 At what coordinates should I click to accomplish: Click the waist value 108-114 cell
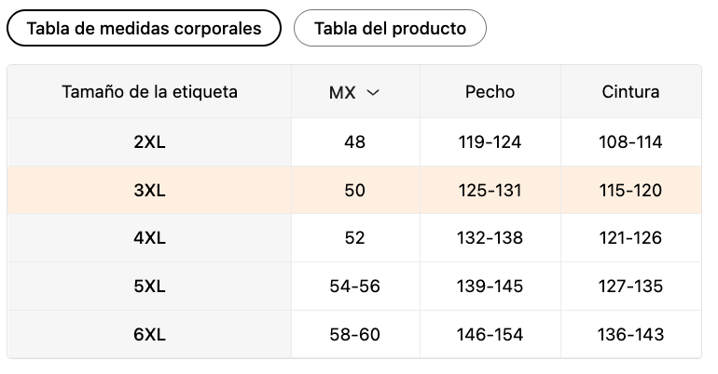[x=630, y=142]
